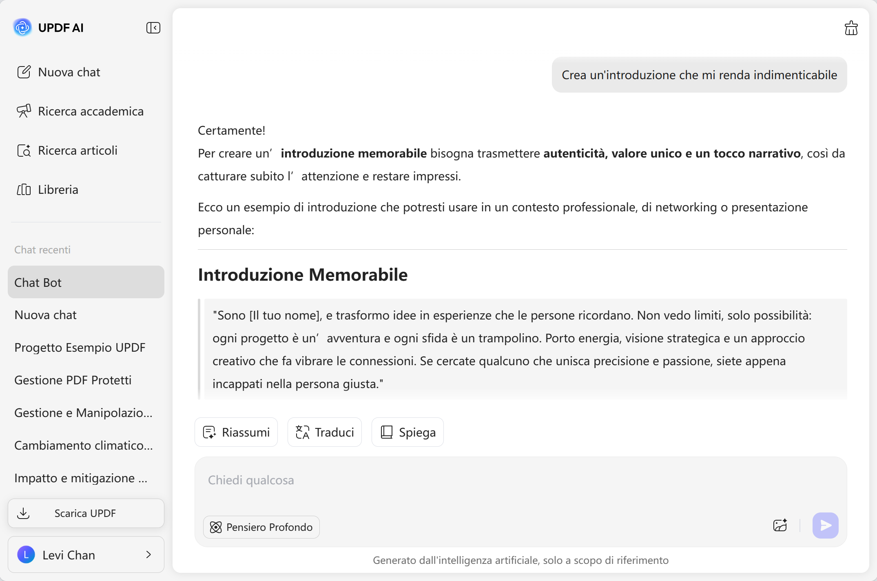Click the Levi Chan avatar icon
The width and height of the screenshot is (877, 581).
[x=26, y=555]
